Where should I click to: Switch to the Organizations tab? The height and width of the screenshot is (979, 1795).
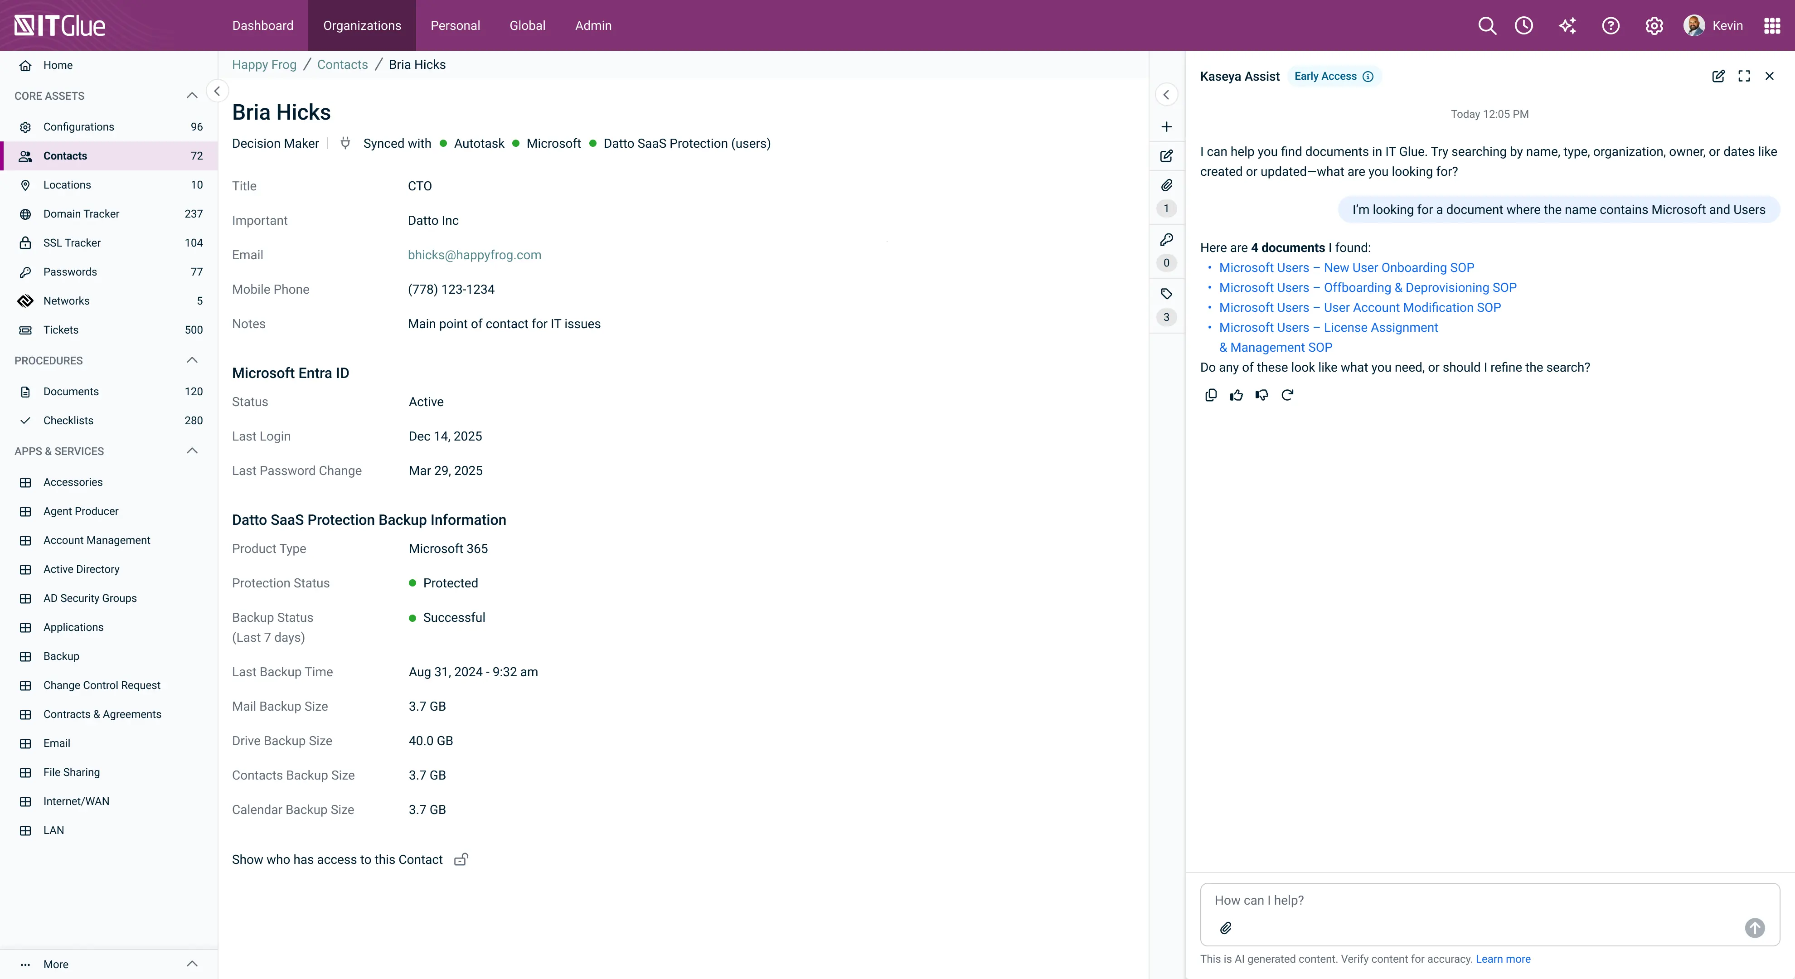362,26
